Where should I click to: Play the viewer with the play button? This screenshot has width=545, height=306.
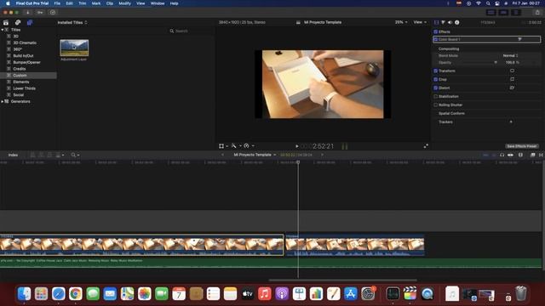click(297, 146)
